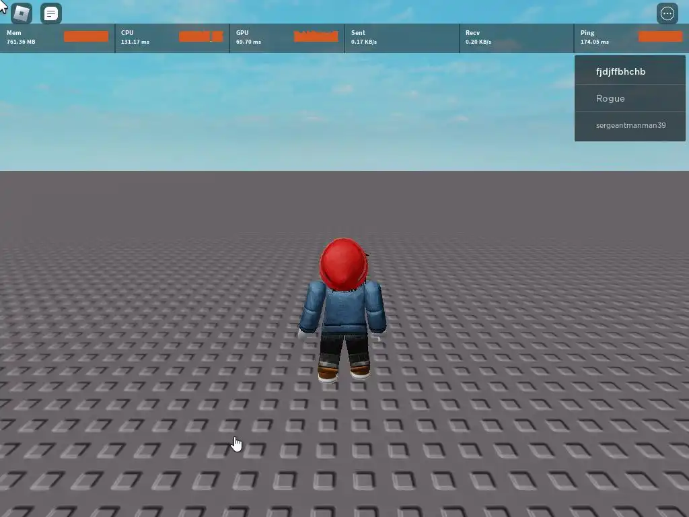Toggle the chat window icon
Viewport: 689px width, 517px height.
(x=51, y=13)
